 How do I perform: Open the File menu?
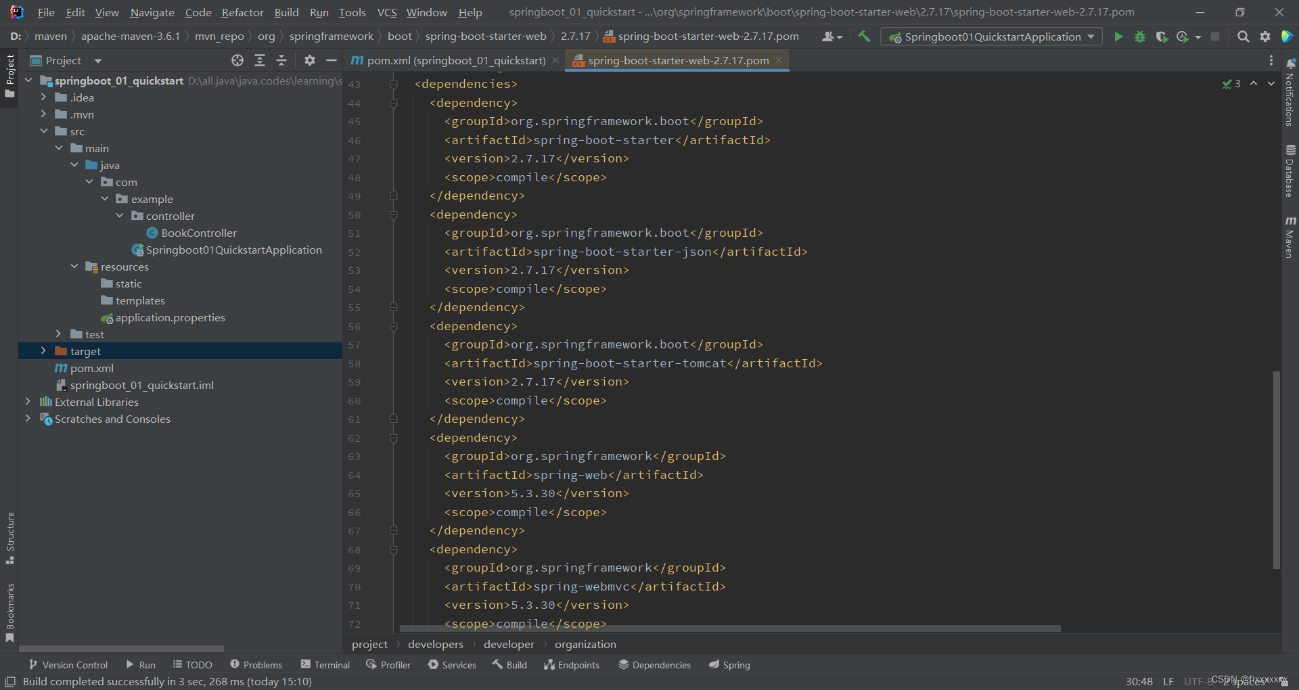(x=46, y=12)
